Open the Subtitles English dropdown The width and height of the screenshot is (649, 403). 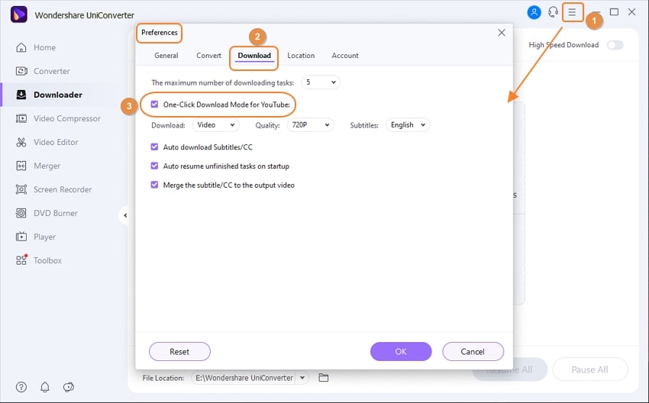click(x=408, y=125)
